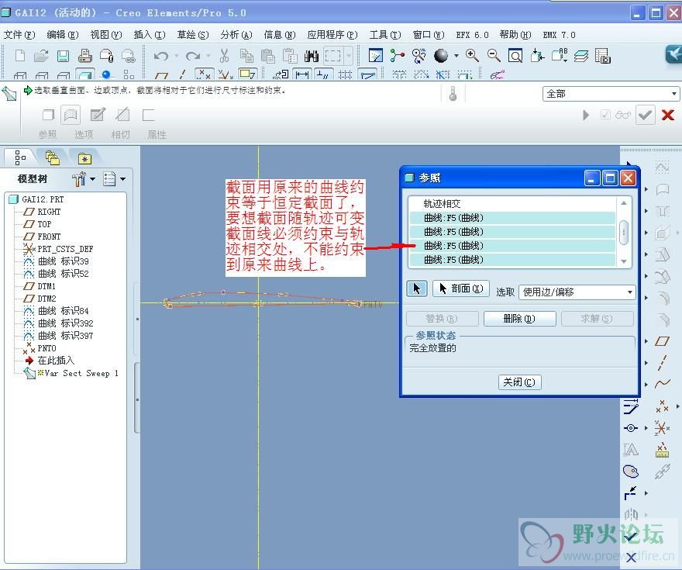Viewport: 682px width, 570px height.
Task: Switch to the folder browser tab
Action: coord(53,158)
